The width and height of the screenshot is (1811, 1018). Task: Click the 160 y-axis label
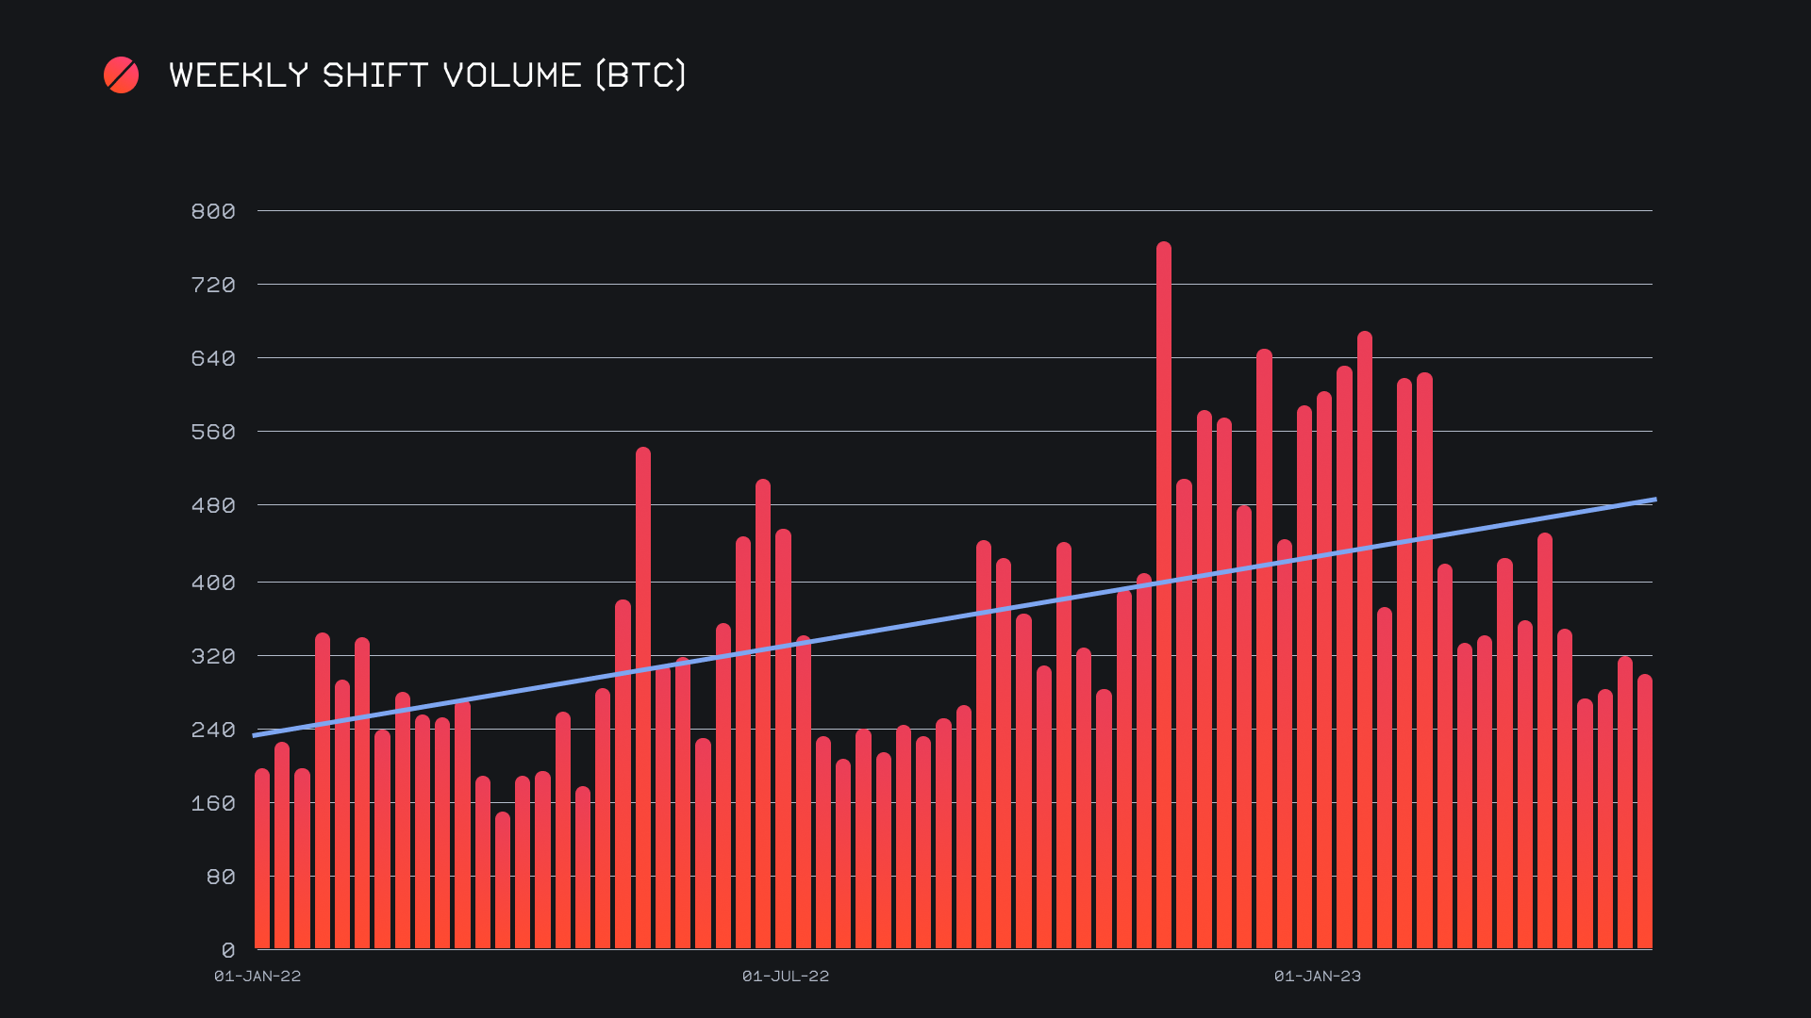(x=213, y=803)
